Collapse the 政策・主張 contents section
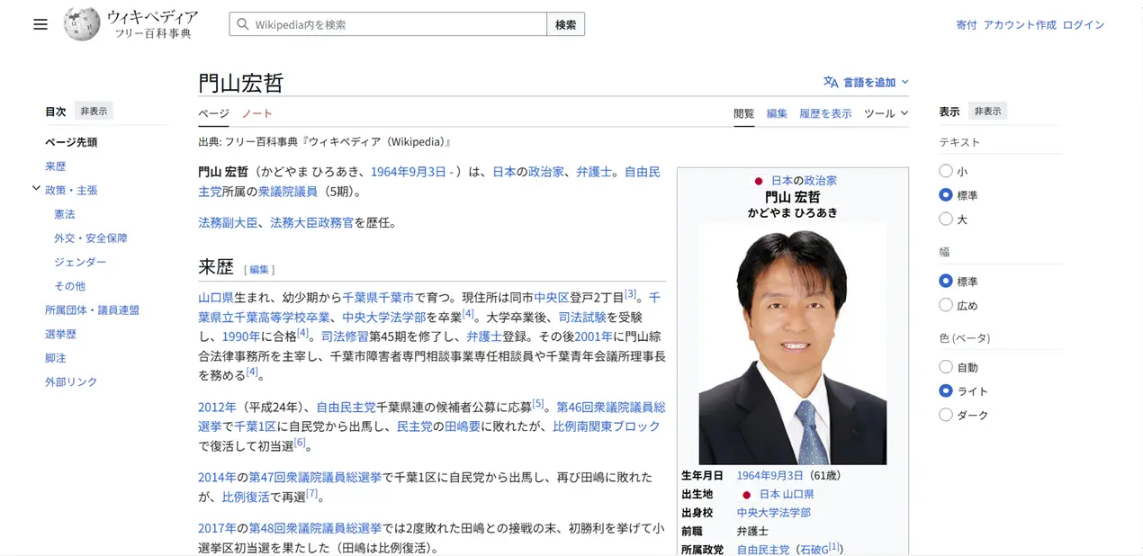The width and height of the screenshot is (1143, 556). tap(36, 189)
